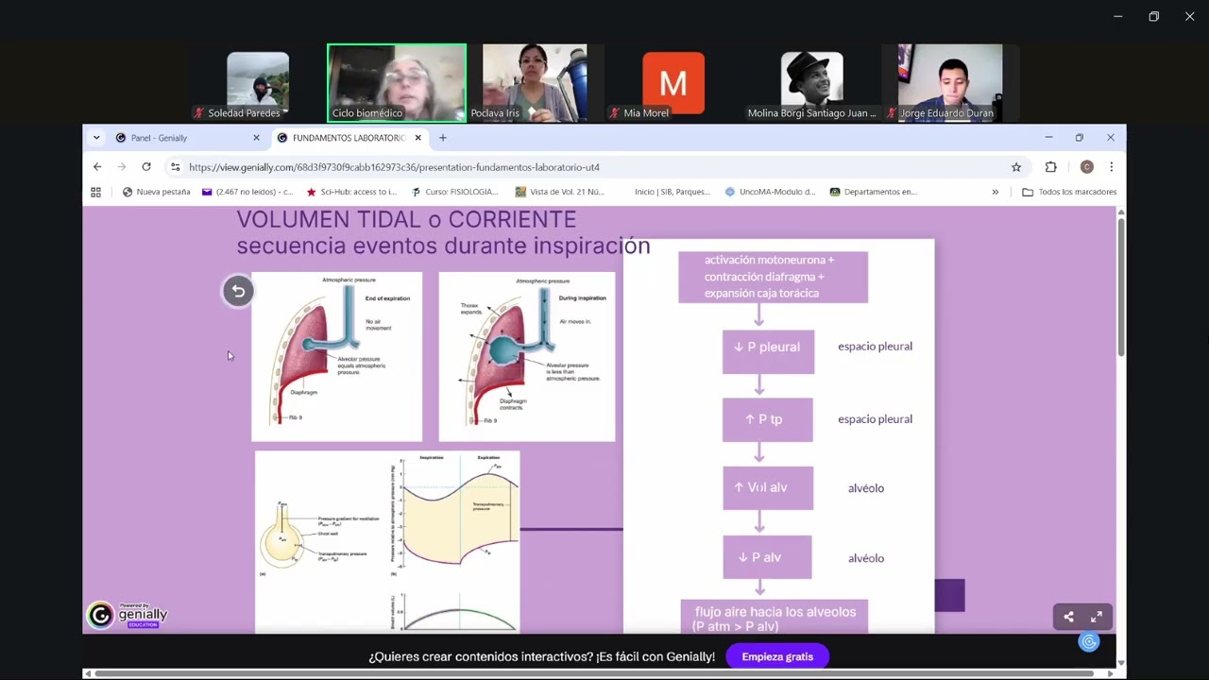Screen dimensions: 1209x680
Task: Open the Chrome three-dot menu
Action: pos(1111,167)
